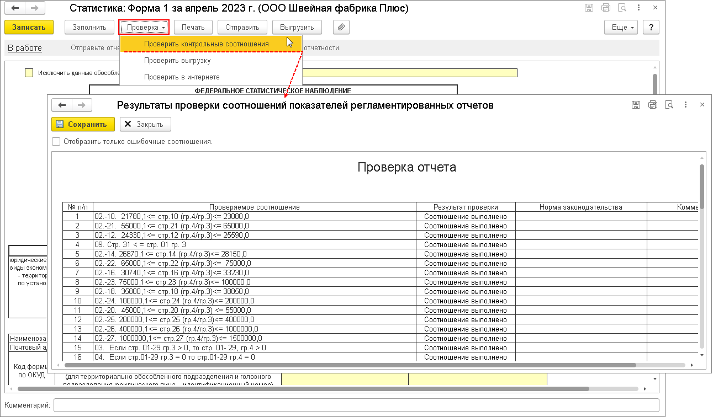
Task: Click the 'Результат проверки' column header
Action: (466, 207)
